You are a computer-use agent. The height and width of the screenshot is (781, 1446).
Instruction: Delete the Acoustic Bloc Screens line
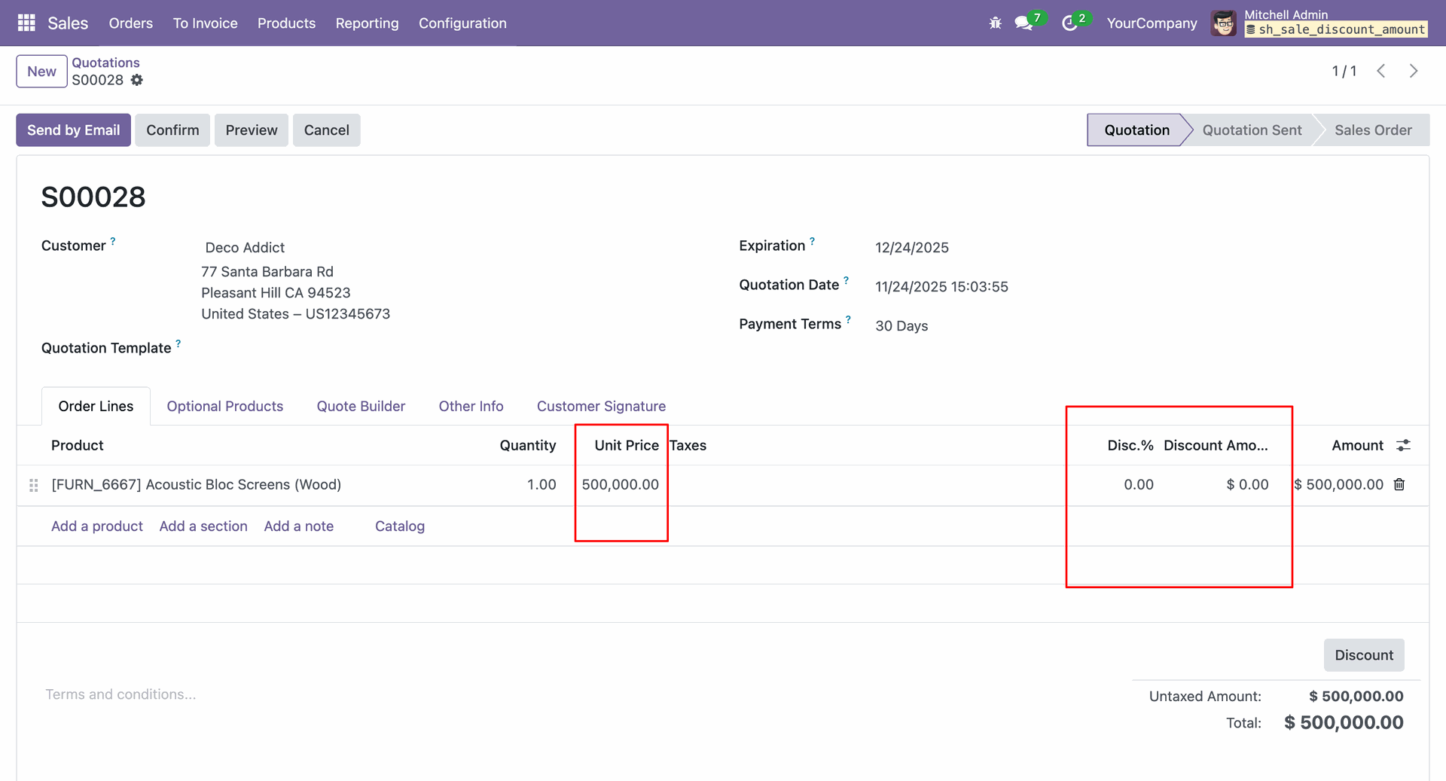pyautogui.click(x=1399, y=484)
